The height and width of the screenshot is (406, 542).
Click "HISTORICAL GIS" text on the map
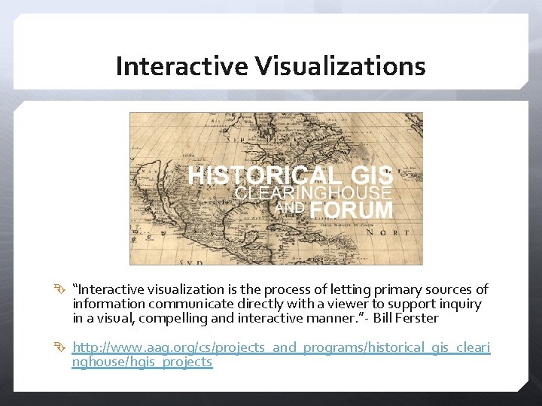tap(291, 175)
